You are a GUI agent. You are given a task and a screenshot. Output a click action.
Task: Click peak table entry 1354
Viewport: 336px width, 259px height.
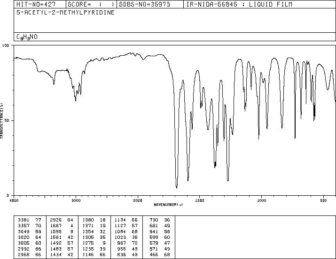pyautogui.click(x=88, y=231)
